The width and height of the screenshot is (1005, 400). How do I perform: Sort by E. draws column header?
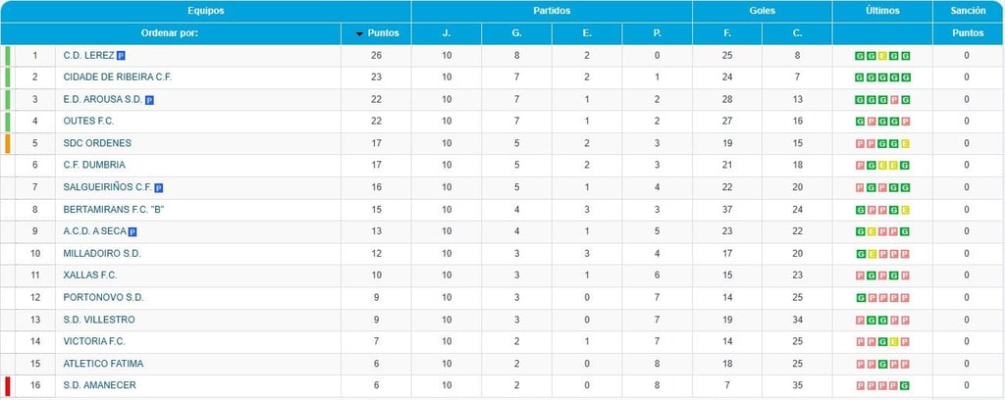point(587,34)
